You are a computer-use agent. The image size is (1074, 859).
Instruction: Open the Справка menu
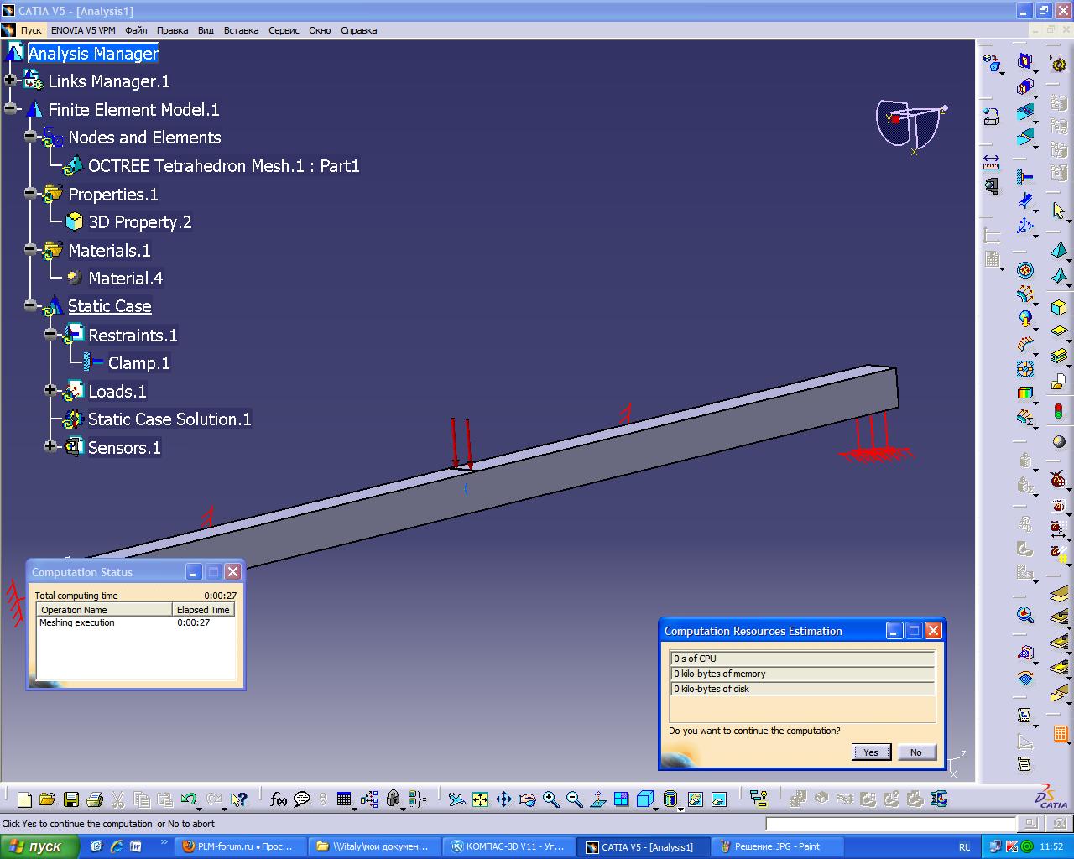coord(358,30)
